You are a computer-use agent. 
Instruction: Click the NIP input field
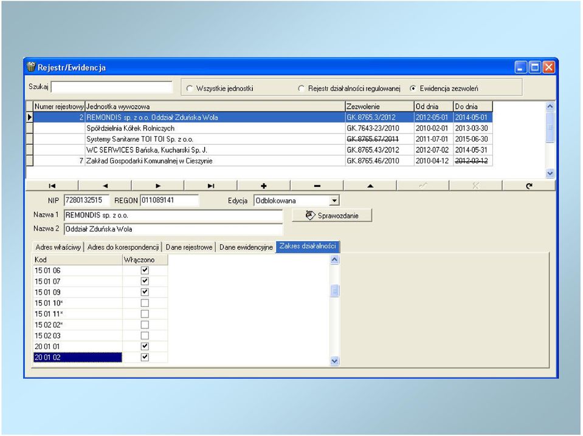click(87, 200)
